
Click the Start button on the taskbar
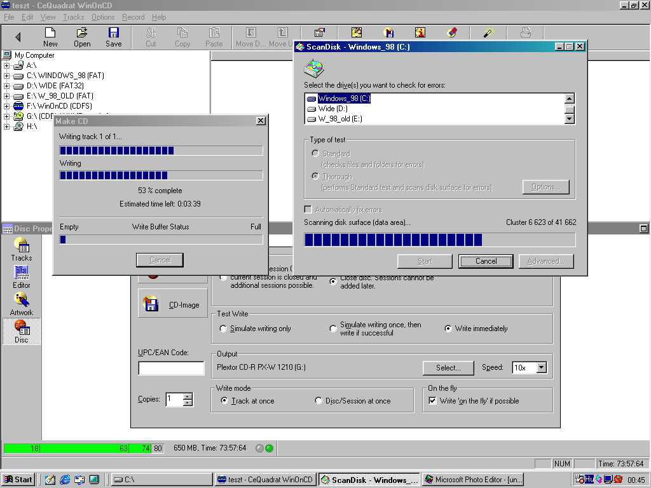point(18,480)
